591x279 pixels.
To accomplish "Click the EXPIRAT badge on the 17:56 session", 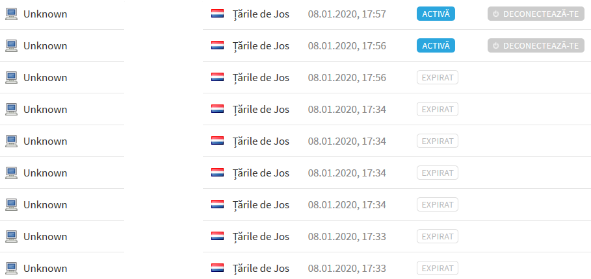I will pos(437,77).
